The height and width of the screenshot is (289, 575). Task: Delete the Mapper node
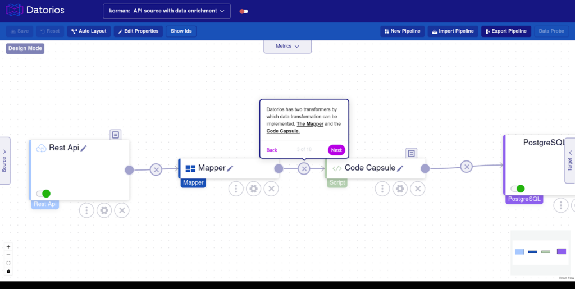(271, 189)
